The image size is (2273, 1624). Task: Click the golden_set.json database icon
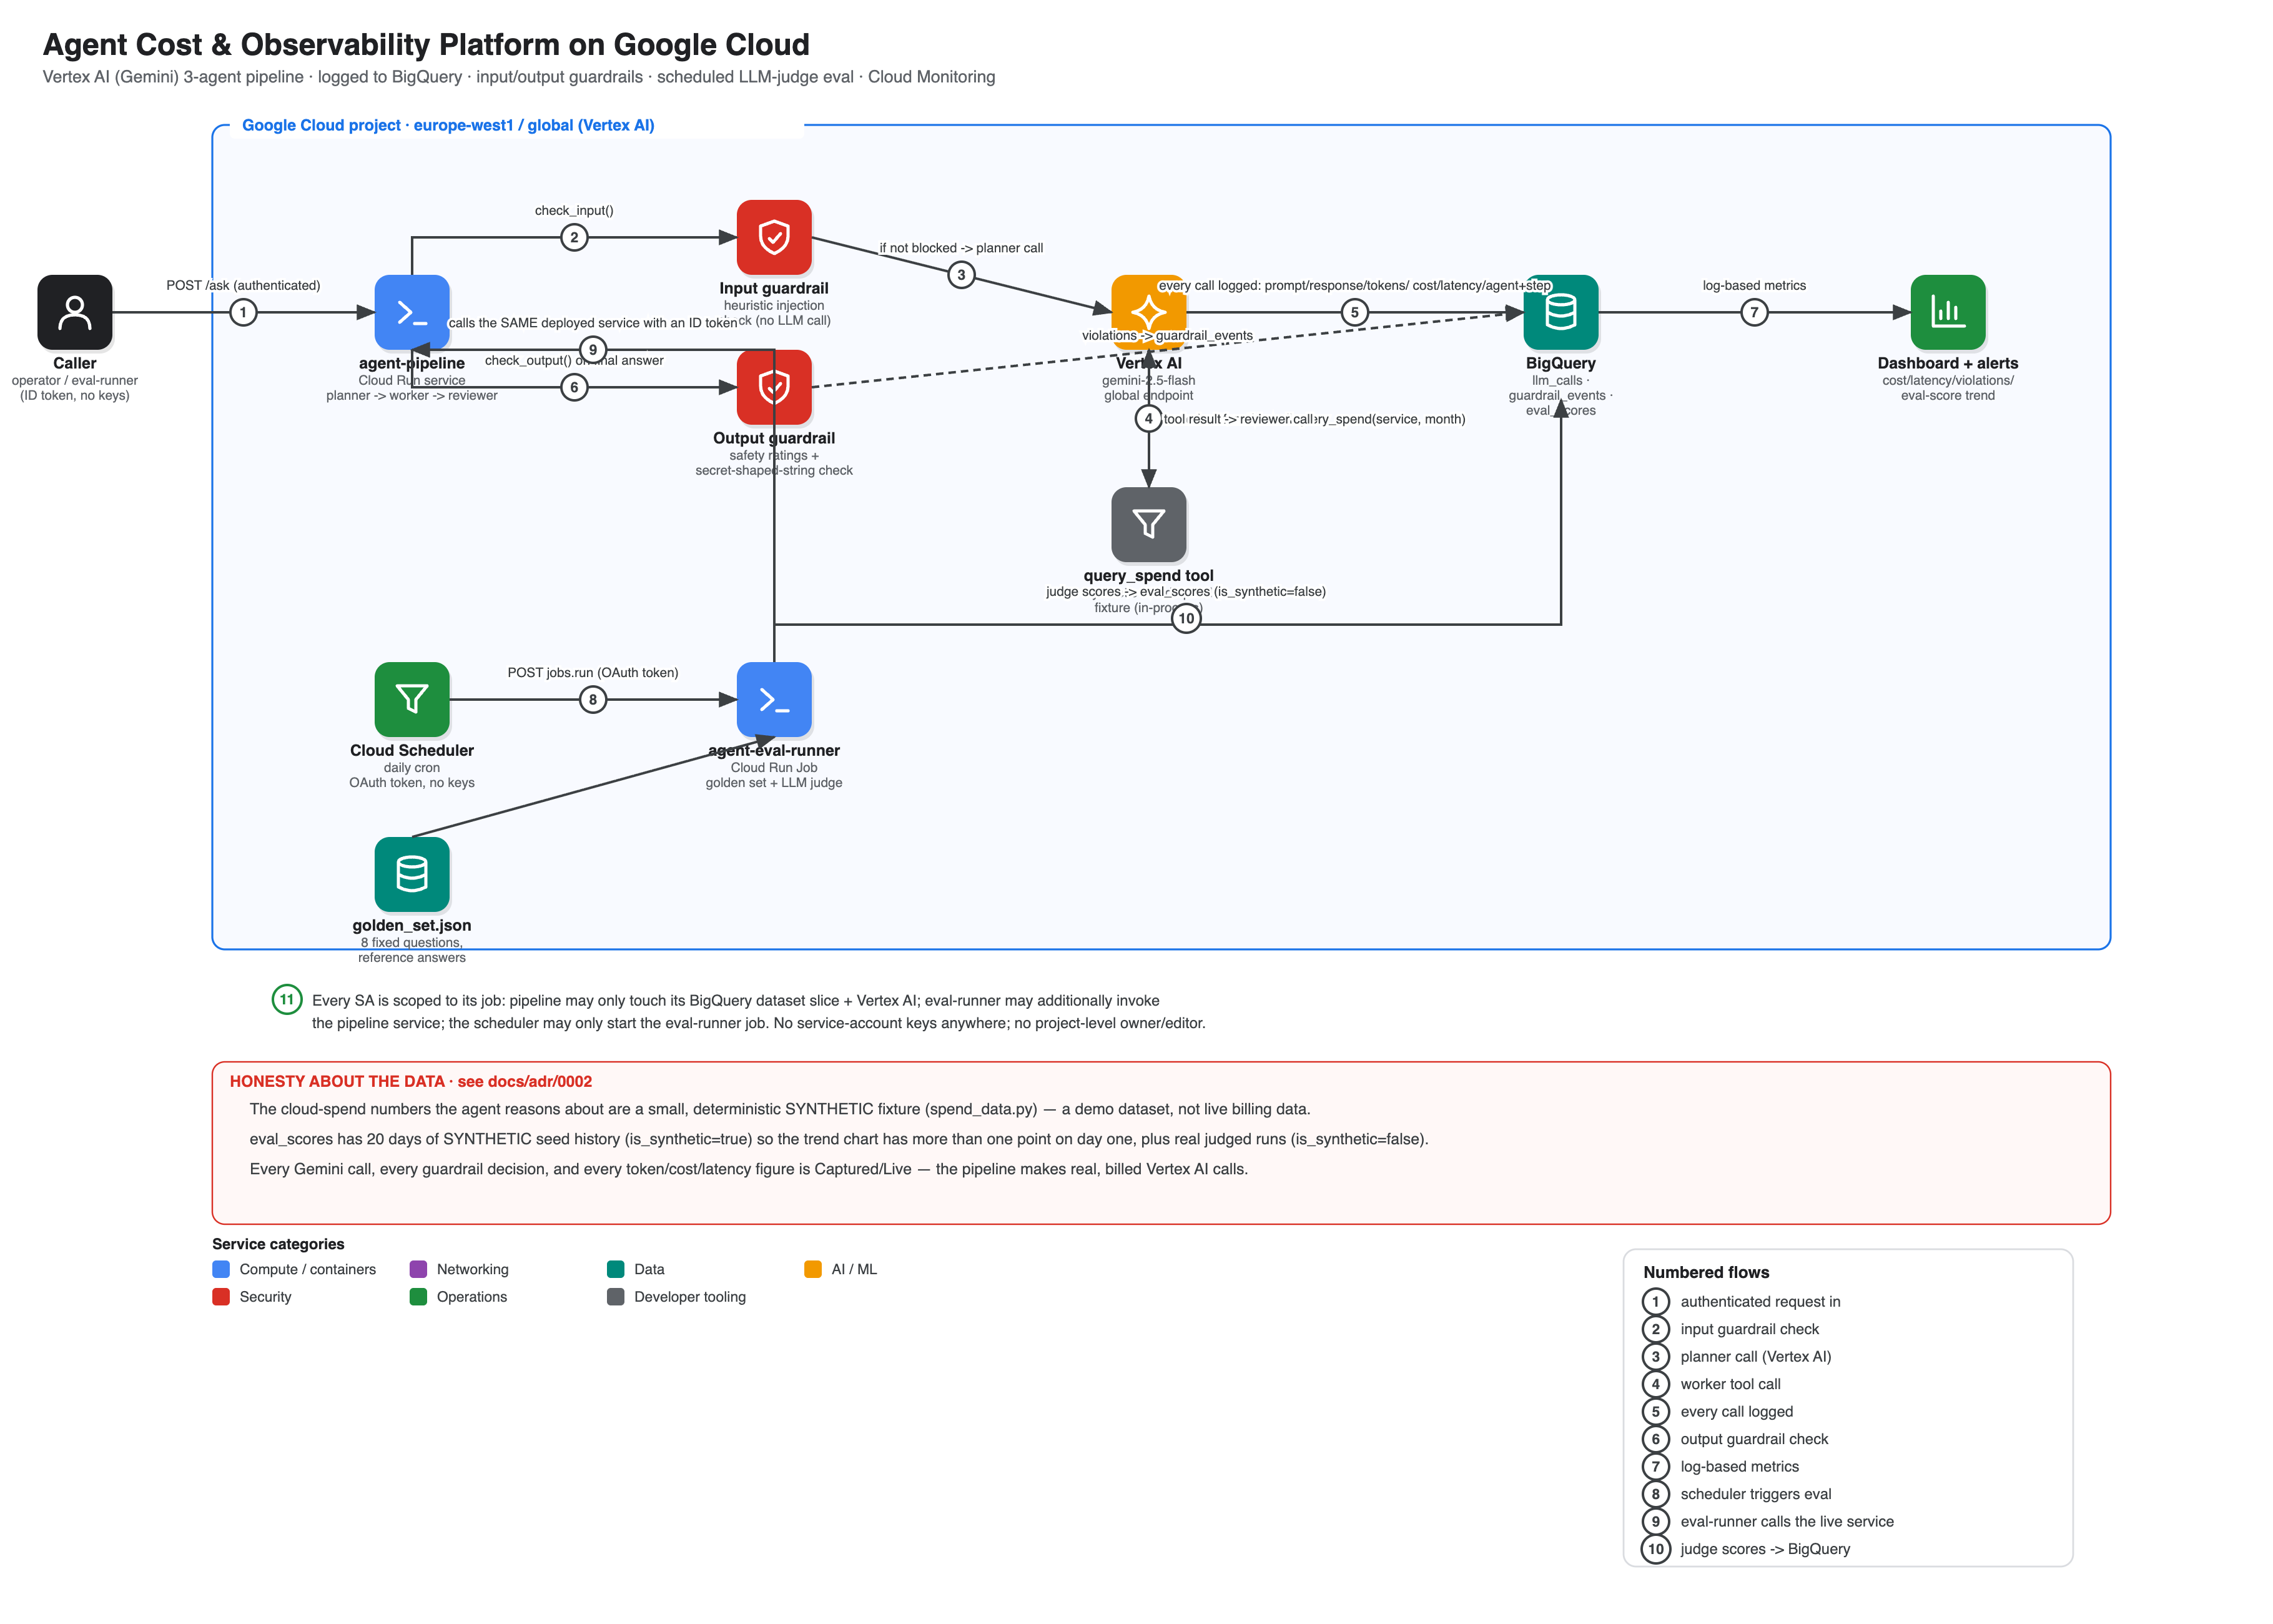pyautogui.click(x=412, y=874)
